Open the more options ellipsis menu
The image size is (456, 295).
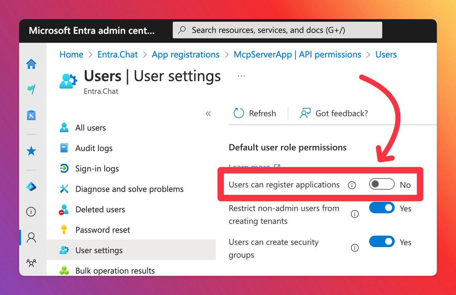pos(241,76)
